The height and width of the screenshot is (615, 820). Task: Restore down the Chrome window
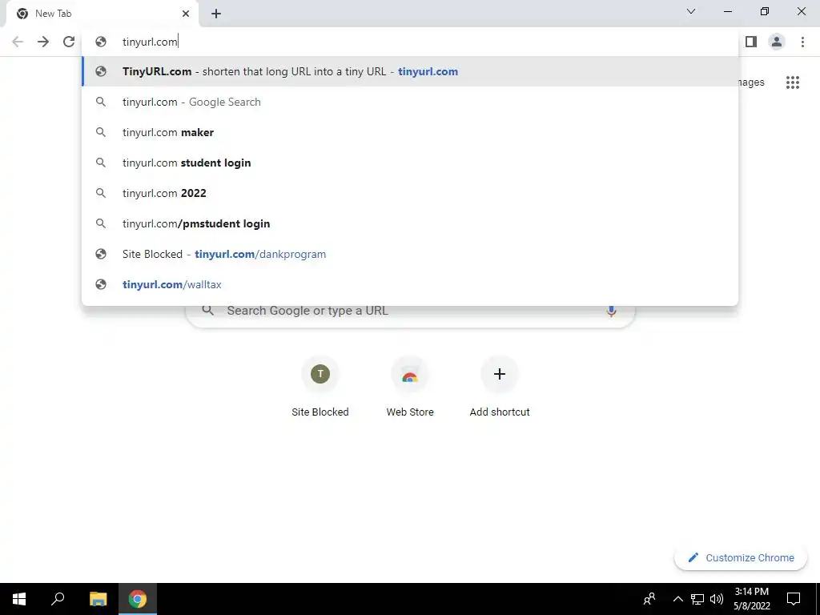[765, 11]
